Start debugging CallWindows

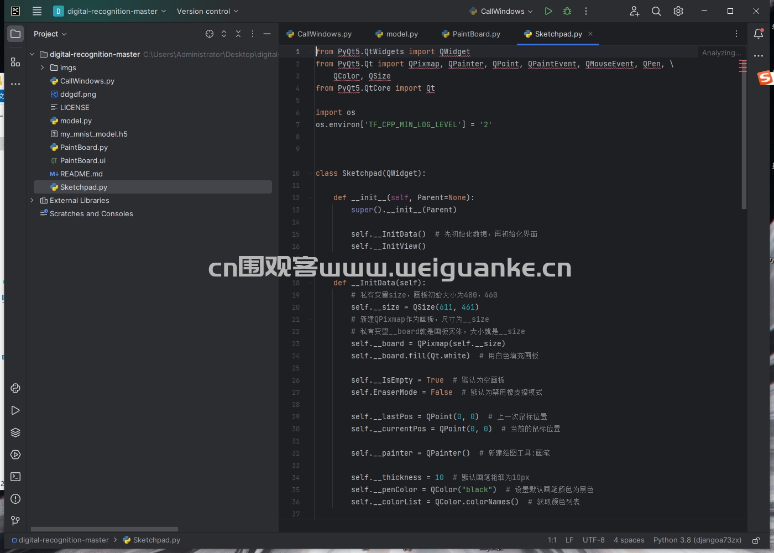pyautogui.click(x=567, y=11)
